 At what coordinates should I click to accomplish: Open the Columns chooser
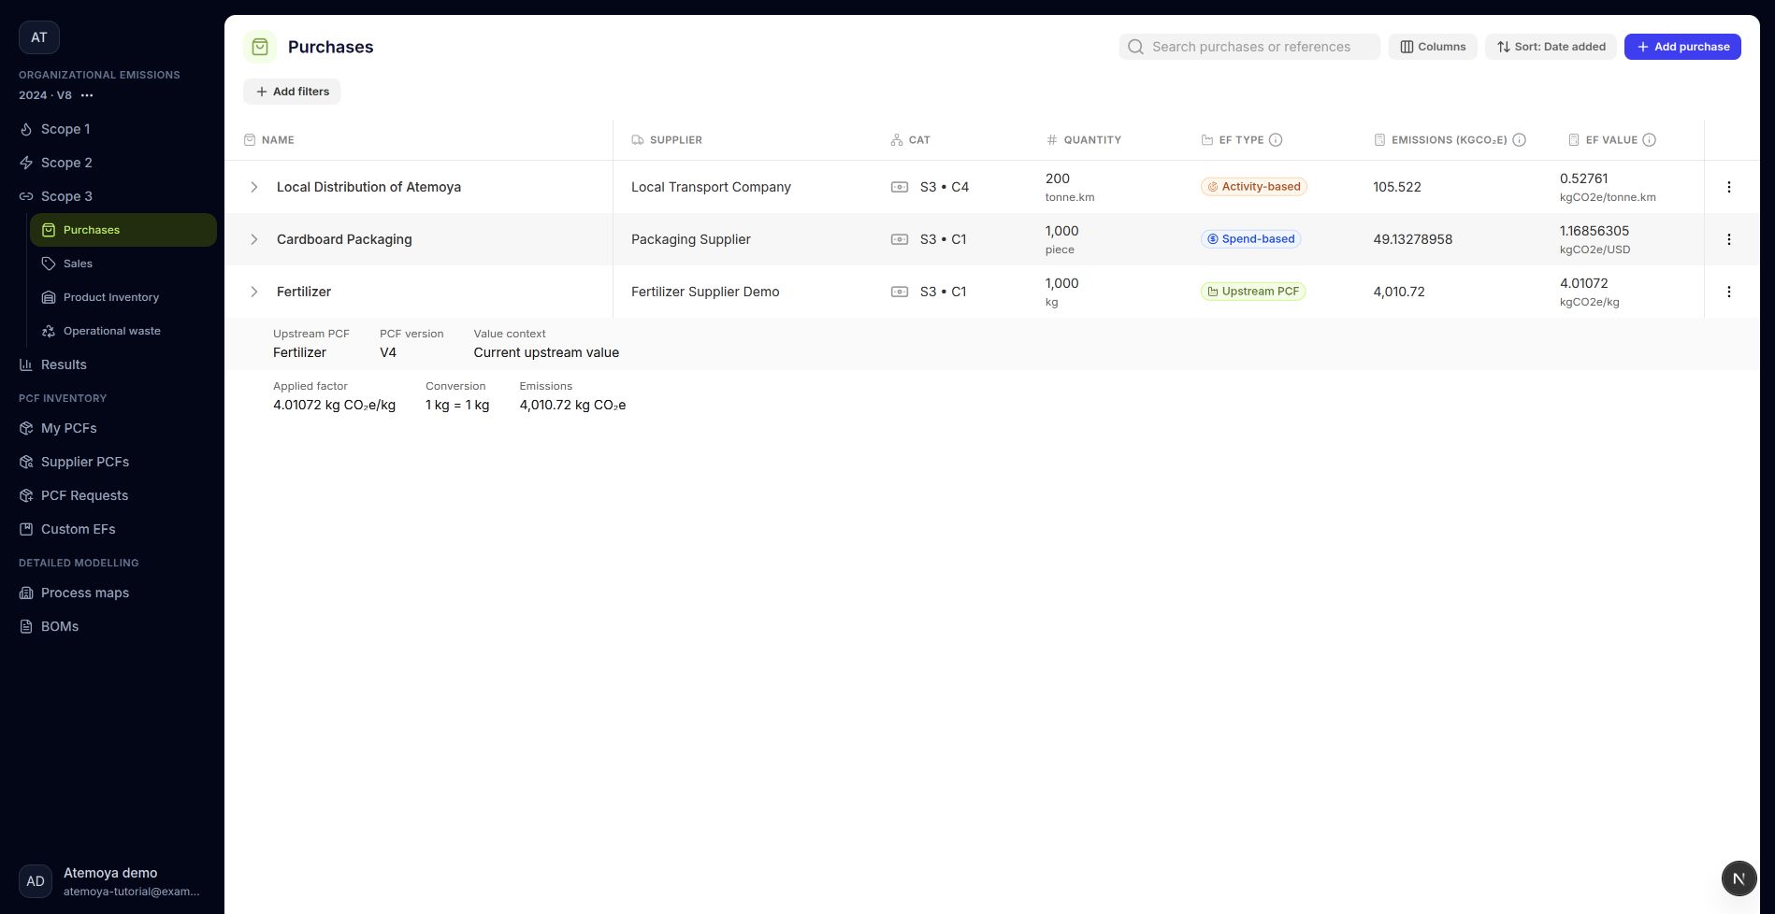click(x=1433, y=47)
